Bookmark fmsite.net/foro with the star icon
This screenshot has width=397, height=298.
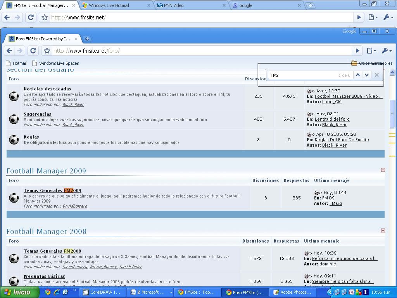click(x=47, y=51)
